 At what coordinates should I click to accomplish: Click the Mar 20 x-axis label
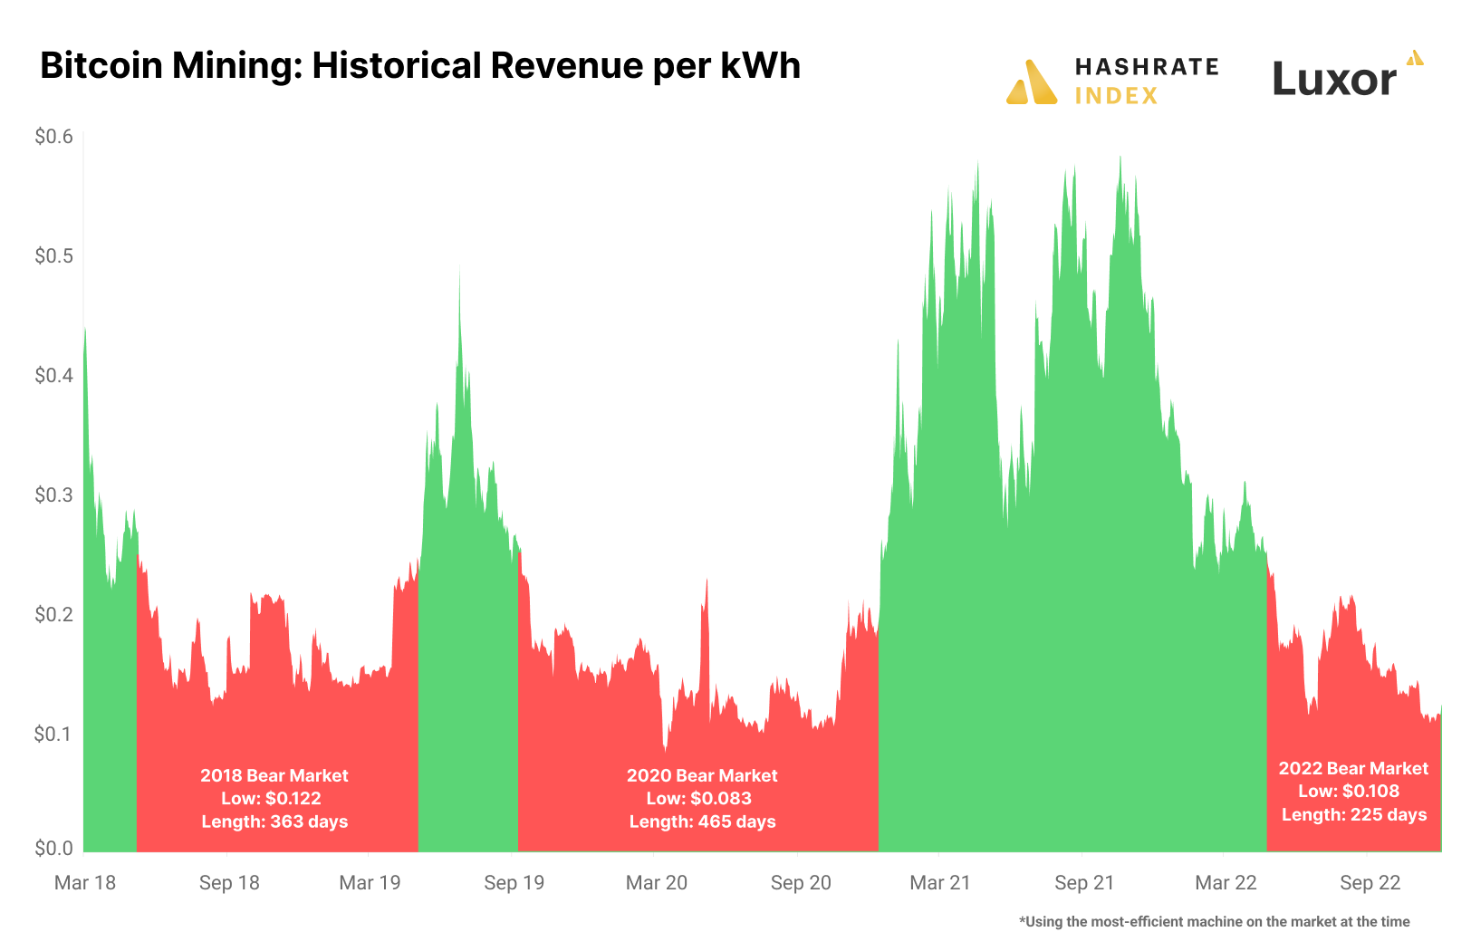[657, 883]
